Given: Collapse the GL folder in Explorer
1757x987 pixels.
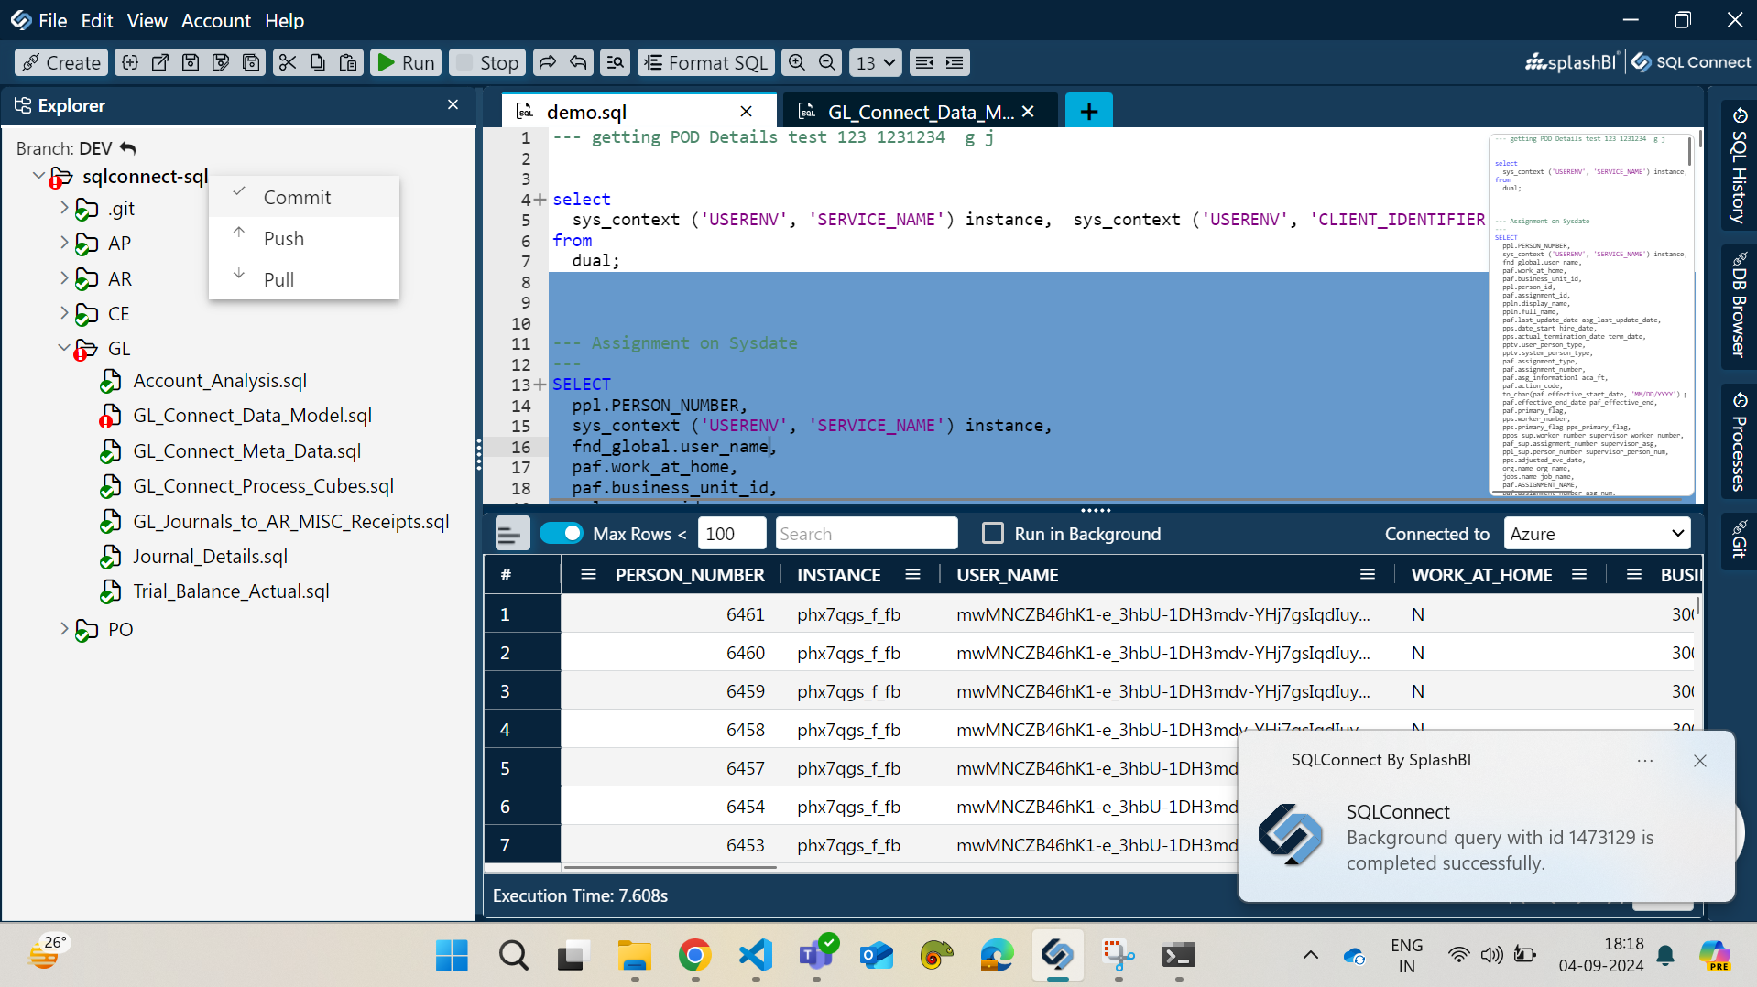Looking at the screenshot, I should 63,348.
